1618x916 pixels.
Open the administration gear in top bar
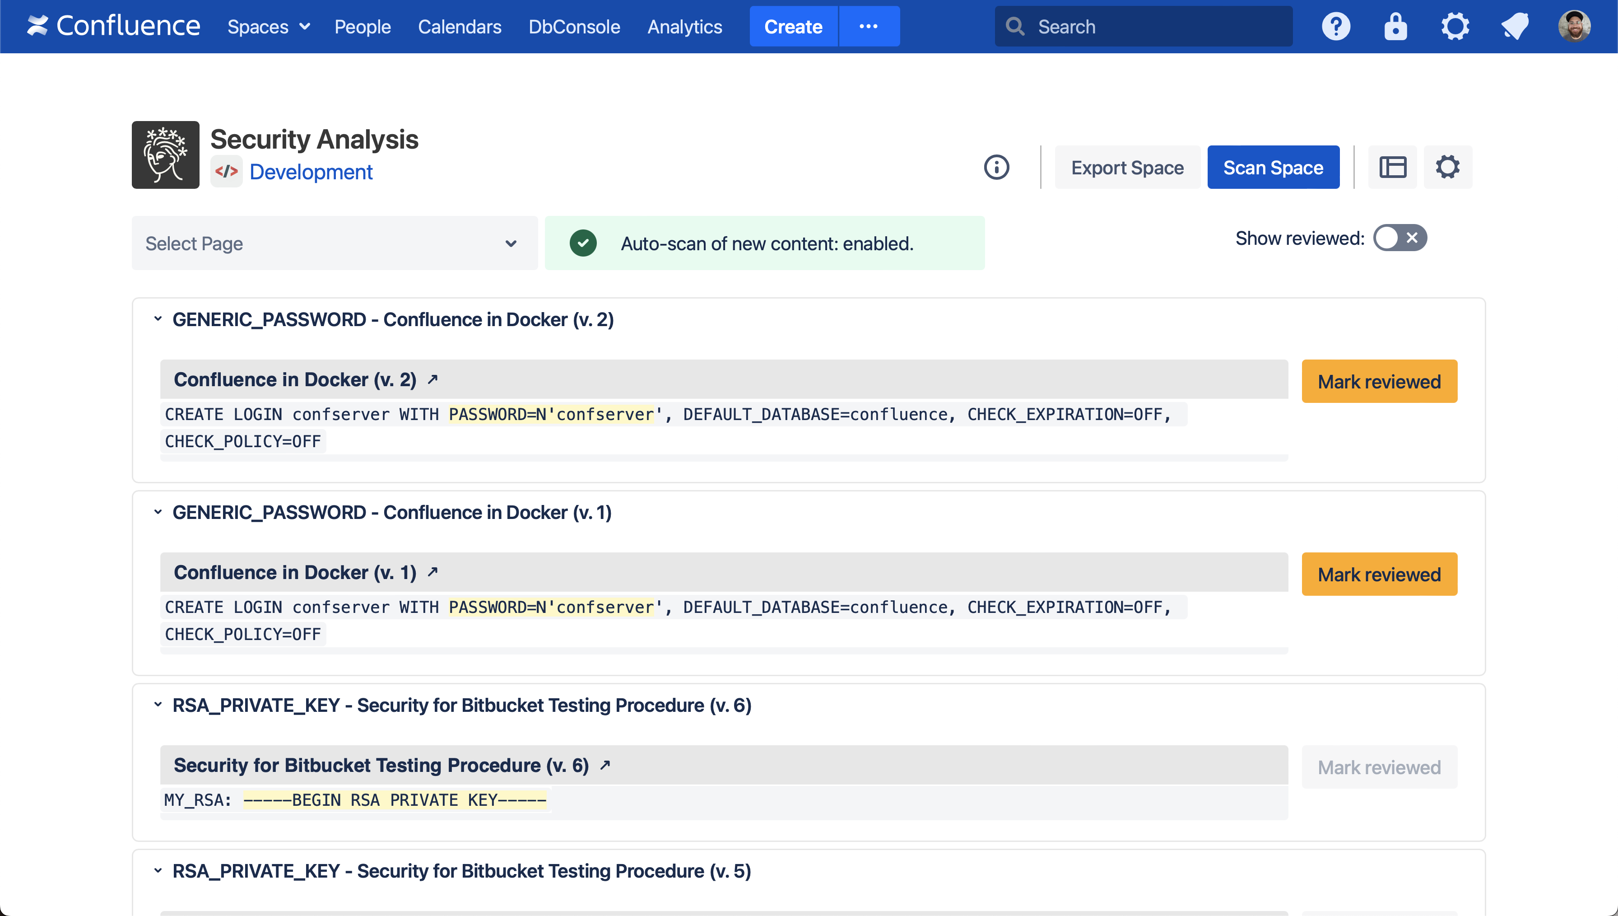tap(1455, 26)
